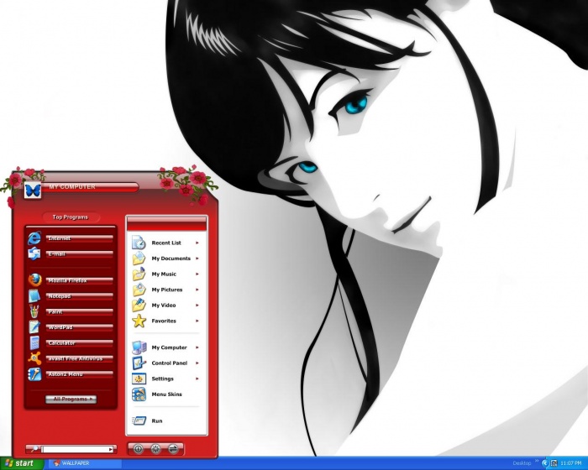588x470 pixels.
Task: Select the Mozilla Firefox label
Action: coord(67,280)
